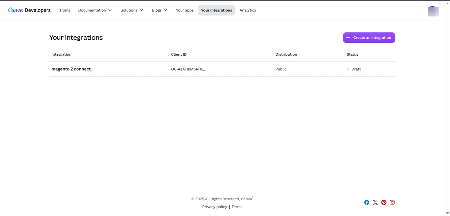450x216 pixels.
Task: Click the Draft status cell
Action: tap(354, 69)
